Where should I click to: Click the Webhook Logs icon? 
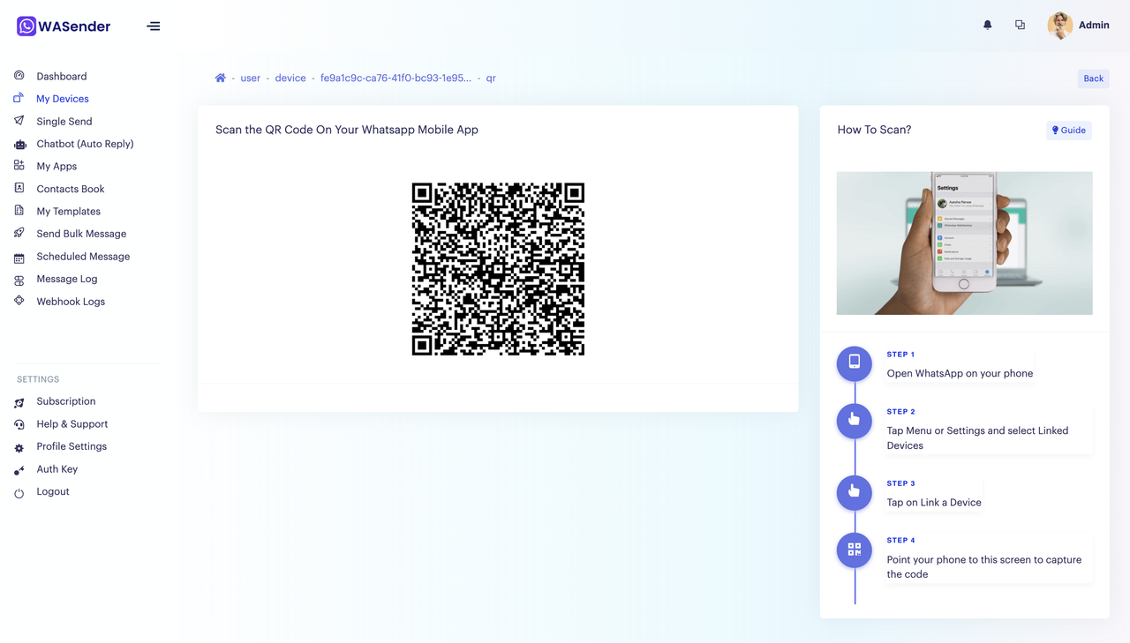[x=19, y=301]
